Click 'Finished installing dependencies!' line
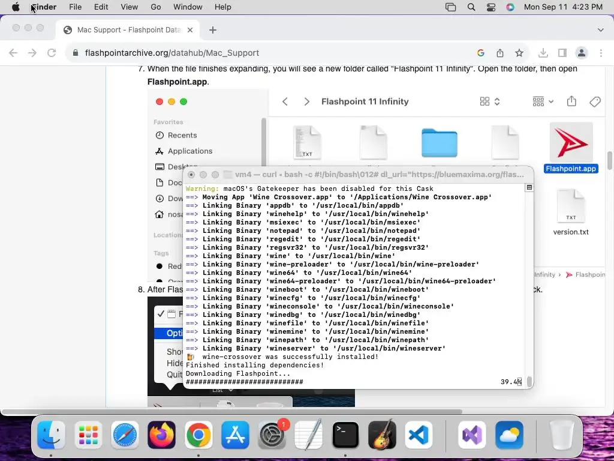This screenshot has height=461, width=614. pyautogui.click(x=255, y=365)
